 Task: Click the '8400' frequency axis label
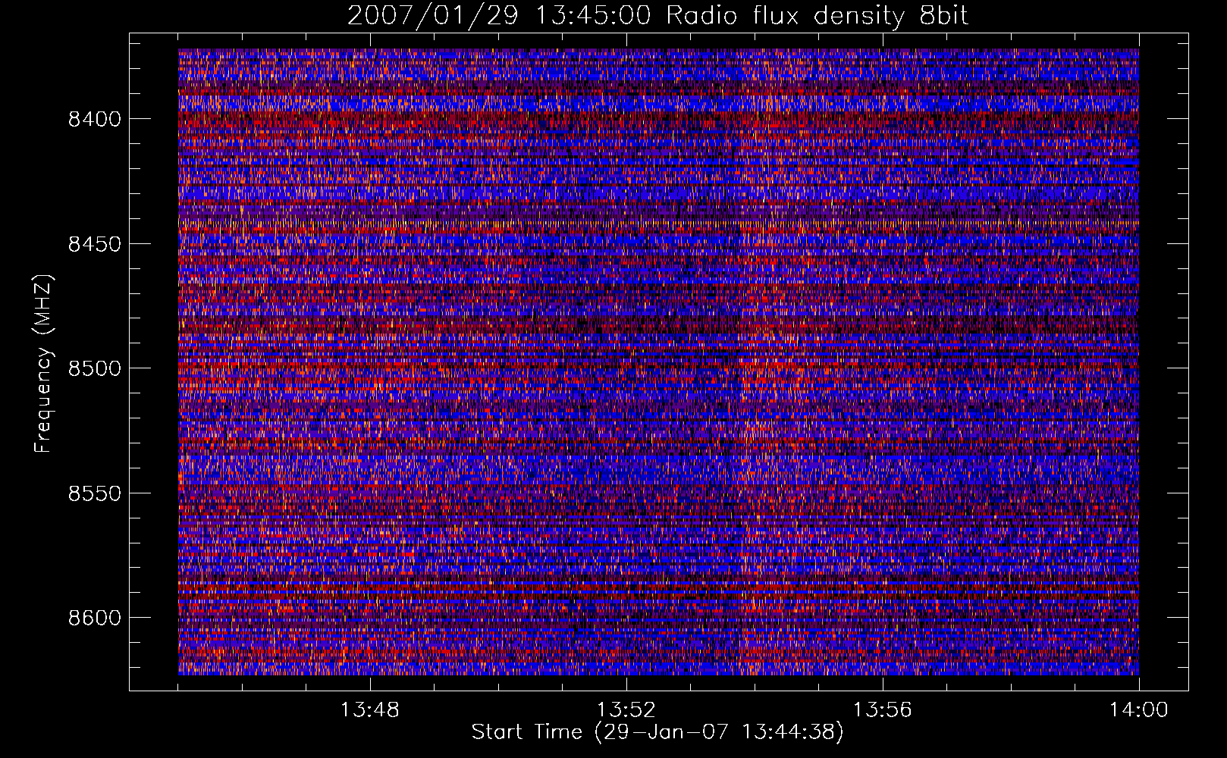(x=94, y=119)
